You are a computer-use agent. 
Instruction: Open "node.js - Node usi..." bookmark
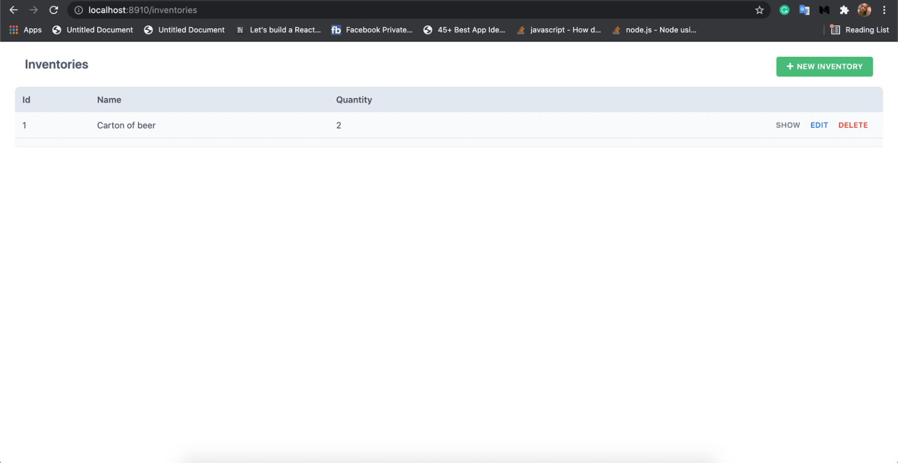point(654,30)
